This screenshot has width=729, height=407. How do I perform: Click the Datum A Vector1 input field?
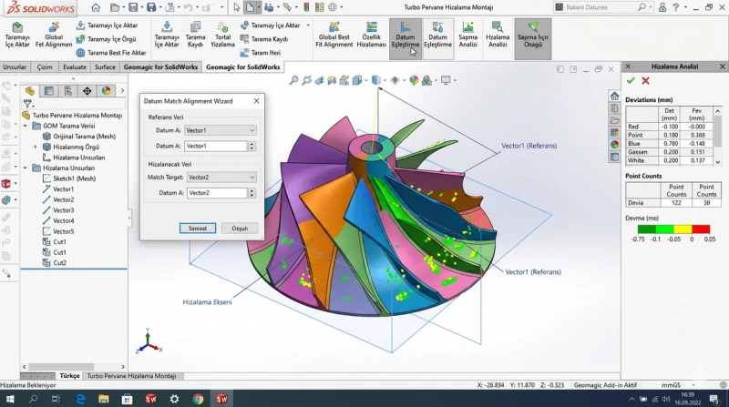click(x=216, y=146)
